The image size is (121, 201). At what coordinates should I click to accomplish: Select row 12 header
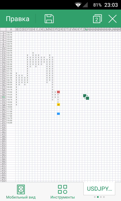pyautogui.click(x=3, y=53)
